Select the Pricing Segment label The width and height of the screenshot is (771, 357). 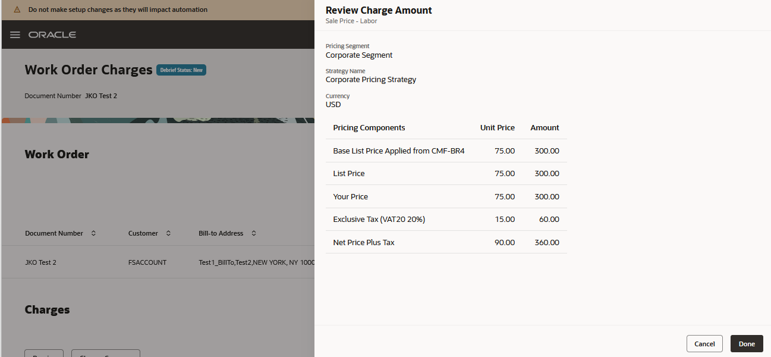click(348, 46)
